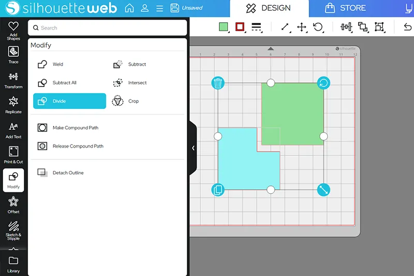
Task: Choose Make Compound Path
Action: [x=75, y=128]
